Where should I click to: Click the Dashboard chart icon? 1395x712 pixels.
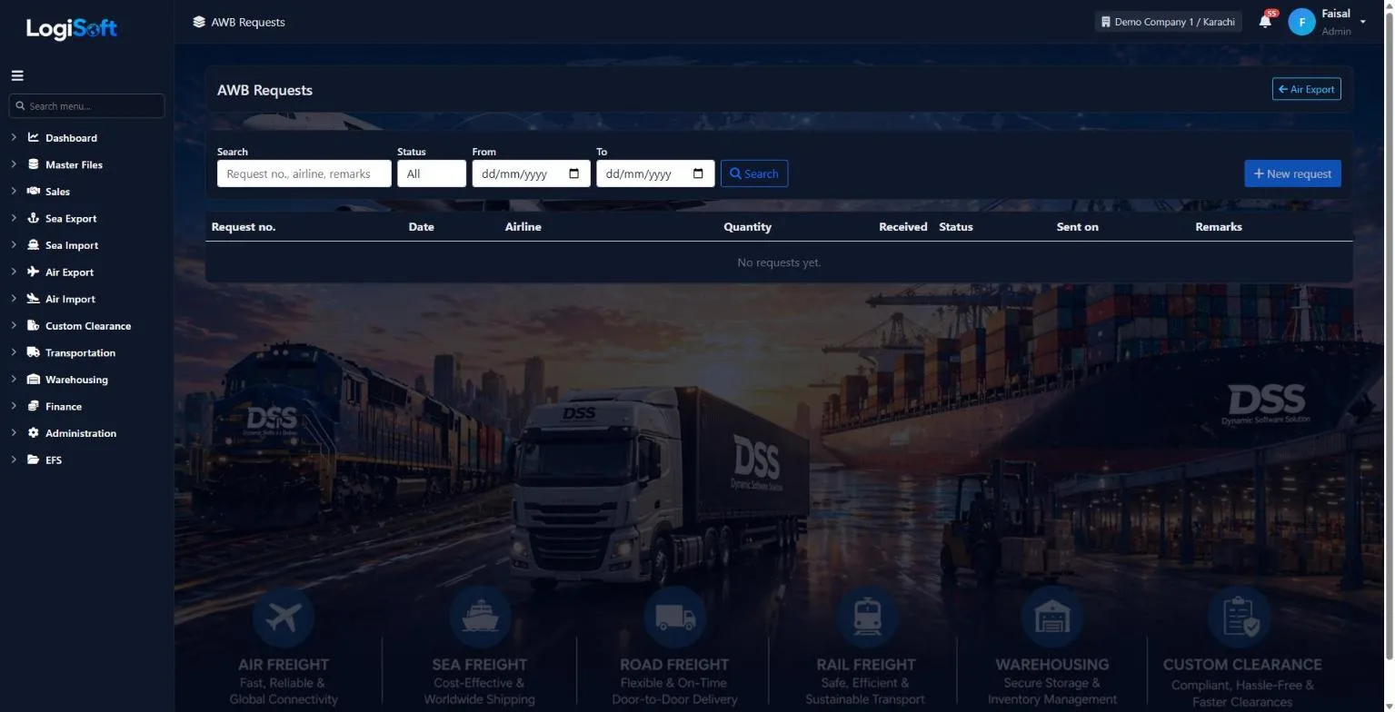click(x=34, y=138)
